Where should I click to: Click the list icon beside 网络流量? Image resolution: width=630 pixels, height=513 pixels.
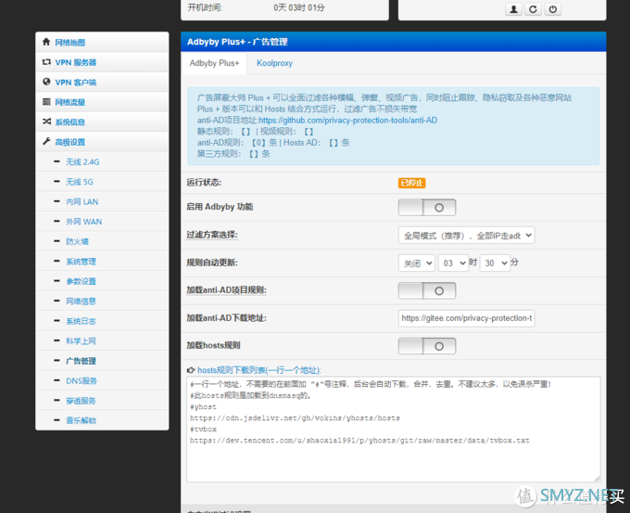pyautogui.click(x=46, y=101)
